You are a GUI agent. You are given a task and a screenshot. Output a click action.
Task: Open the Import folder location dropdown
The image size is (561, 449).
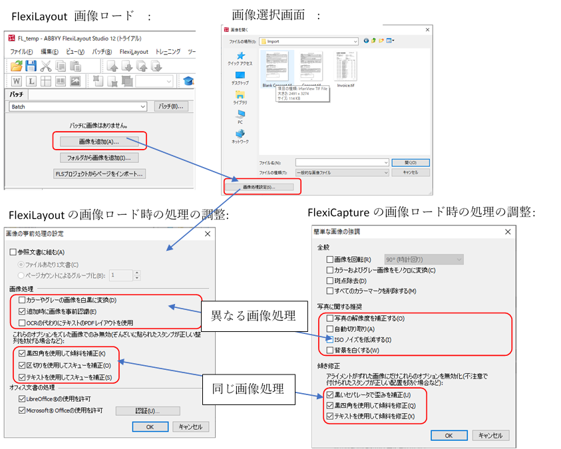pos(357,41)
